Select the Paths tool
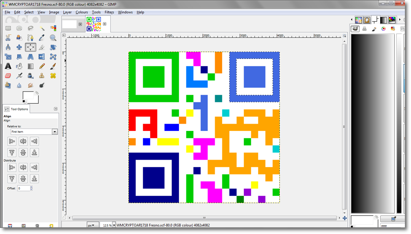 [30, 38]
